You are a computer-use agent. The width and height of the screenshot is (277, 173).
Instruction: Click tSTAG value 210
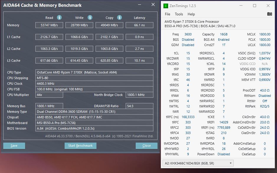click(x=224, y=133)
